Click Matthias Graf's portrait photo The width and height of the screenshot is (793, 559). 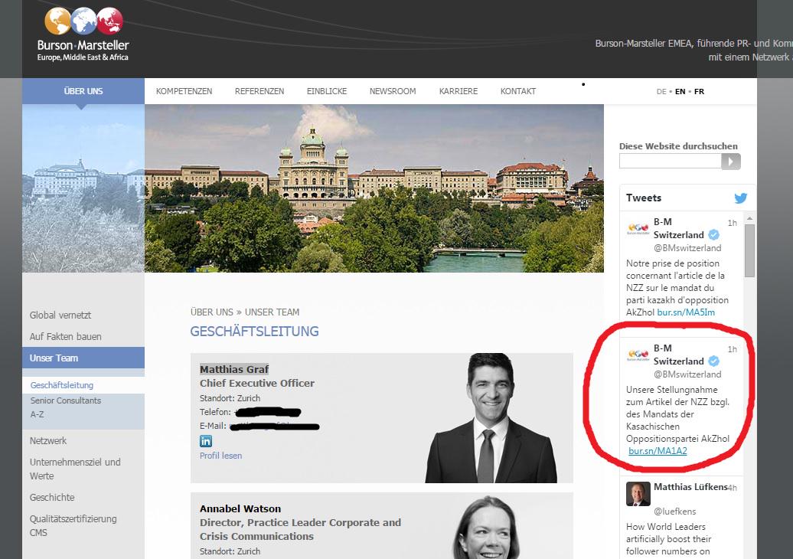[x=491, y=418]
